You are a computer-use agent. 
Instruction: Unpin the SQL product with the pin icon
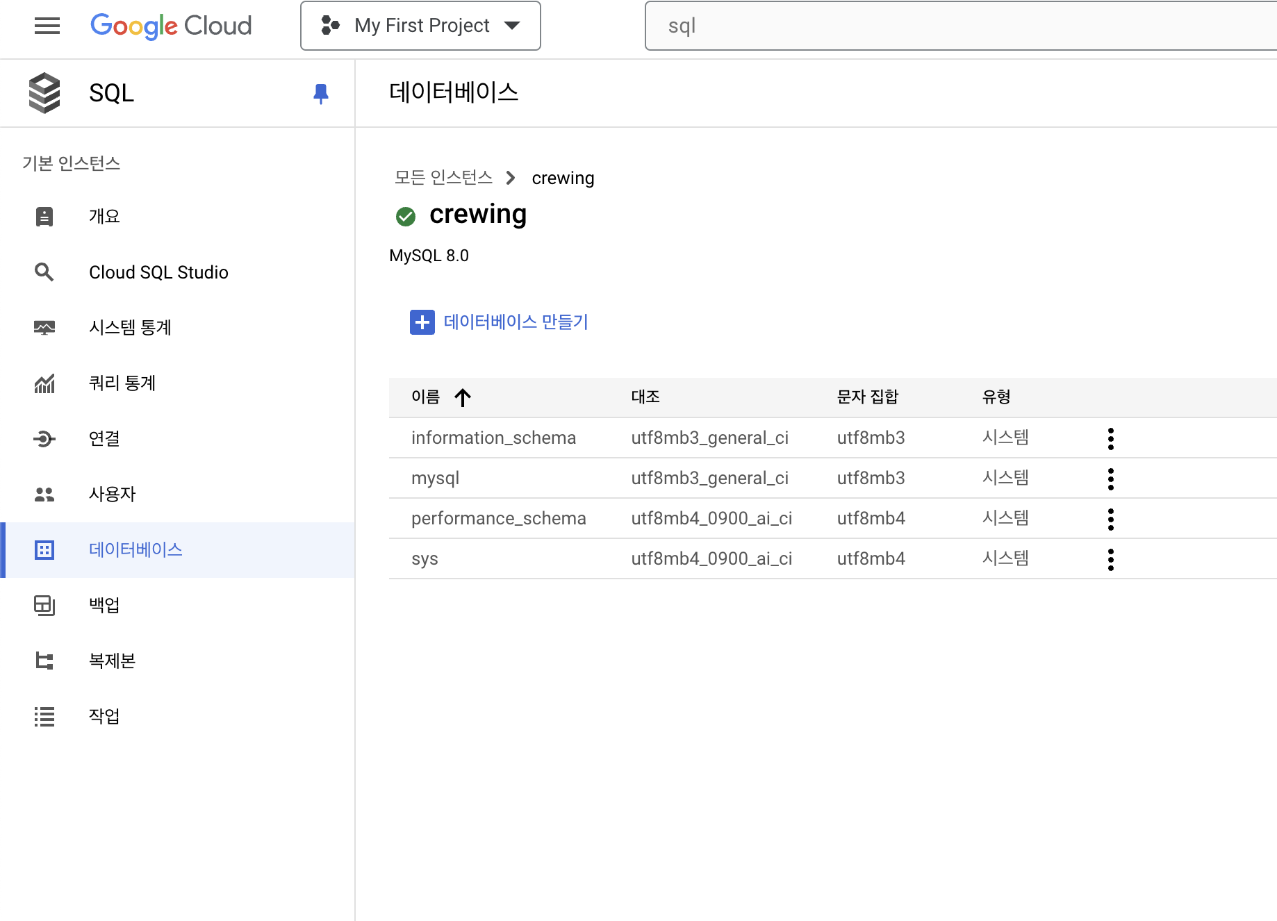[320, 93]
